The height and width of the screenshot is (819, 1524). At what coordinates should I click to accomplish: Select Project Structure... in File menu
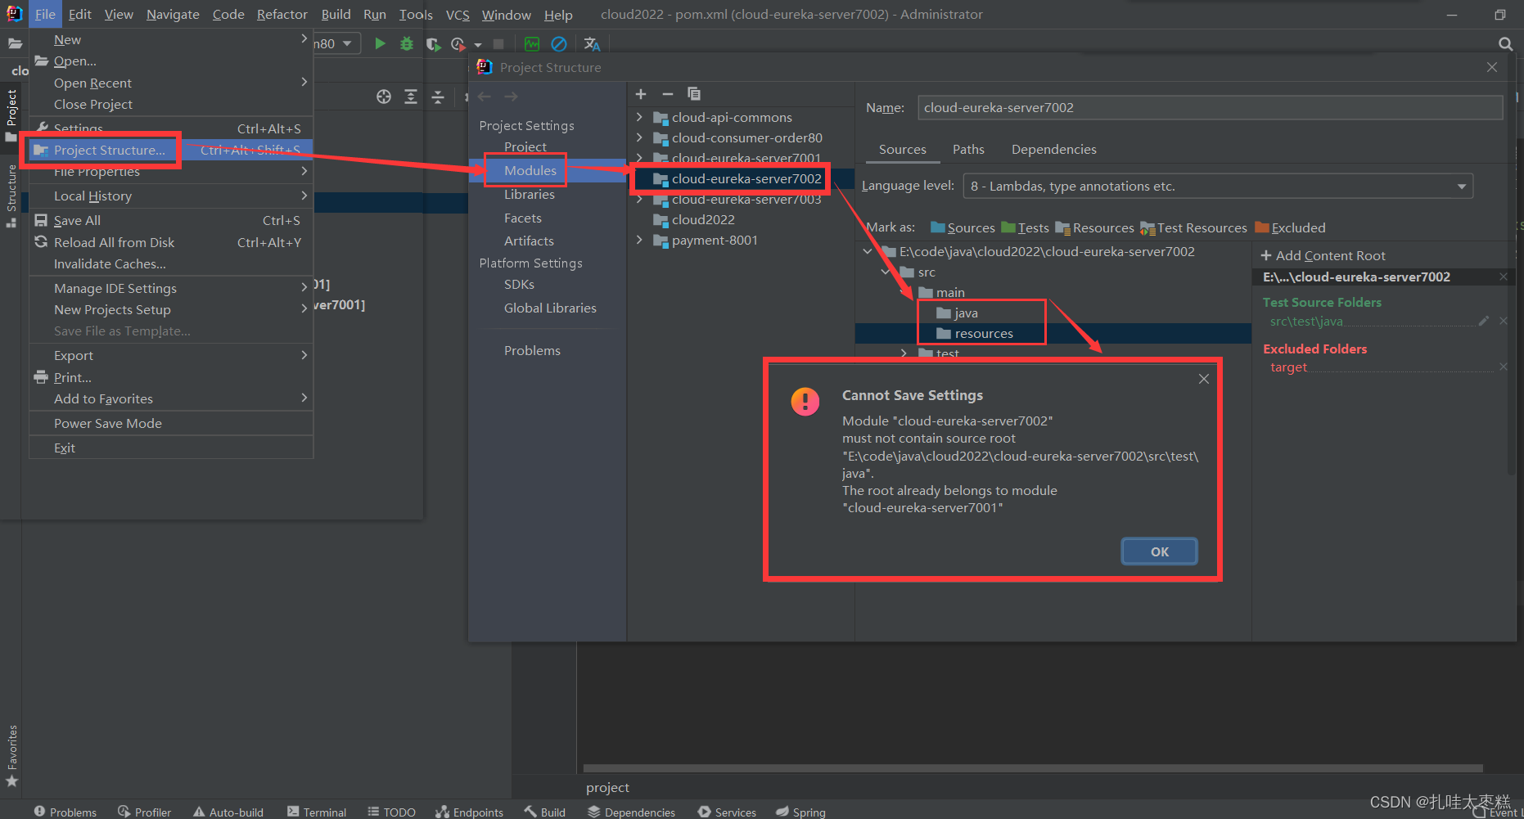coord(171,150)
